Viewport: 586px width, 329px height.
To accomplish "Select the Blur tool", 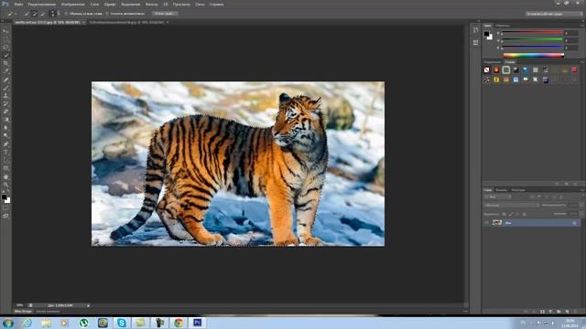I will (x=5, y=128).
